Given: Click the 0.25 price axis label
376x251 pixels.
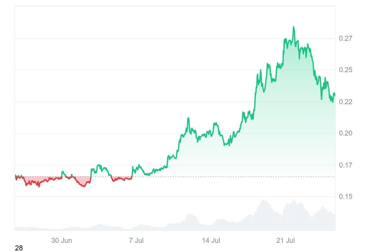Looking at the screenshot, I should (x=346, y=70).
